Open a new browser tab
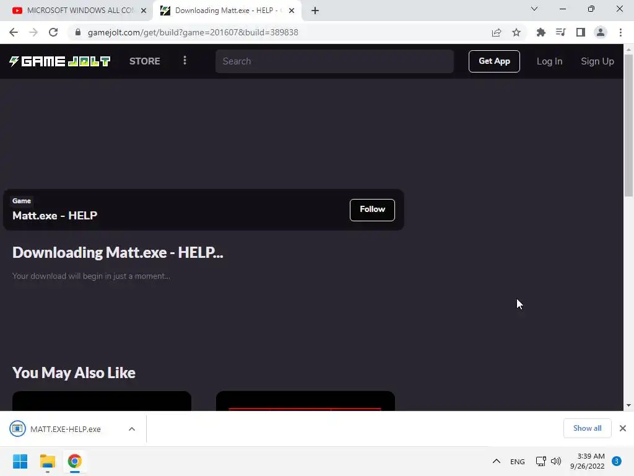Image resolution: width=634 pixels, height=476 pixels. click(315, 11)
